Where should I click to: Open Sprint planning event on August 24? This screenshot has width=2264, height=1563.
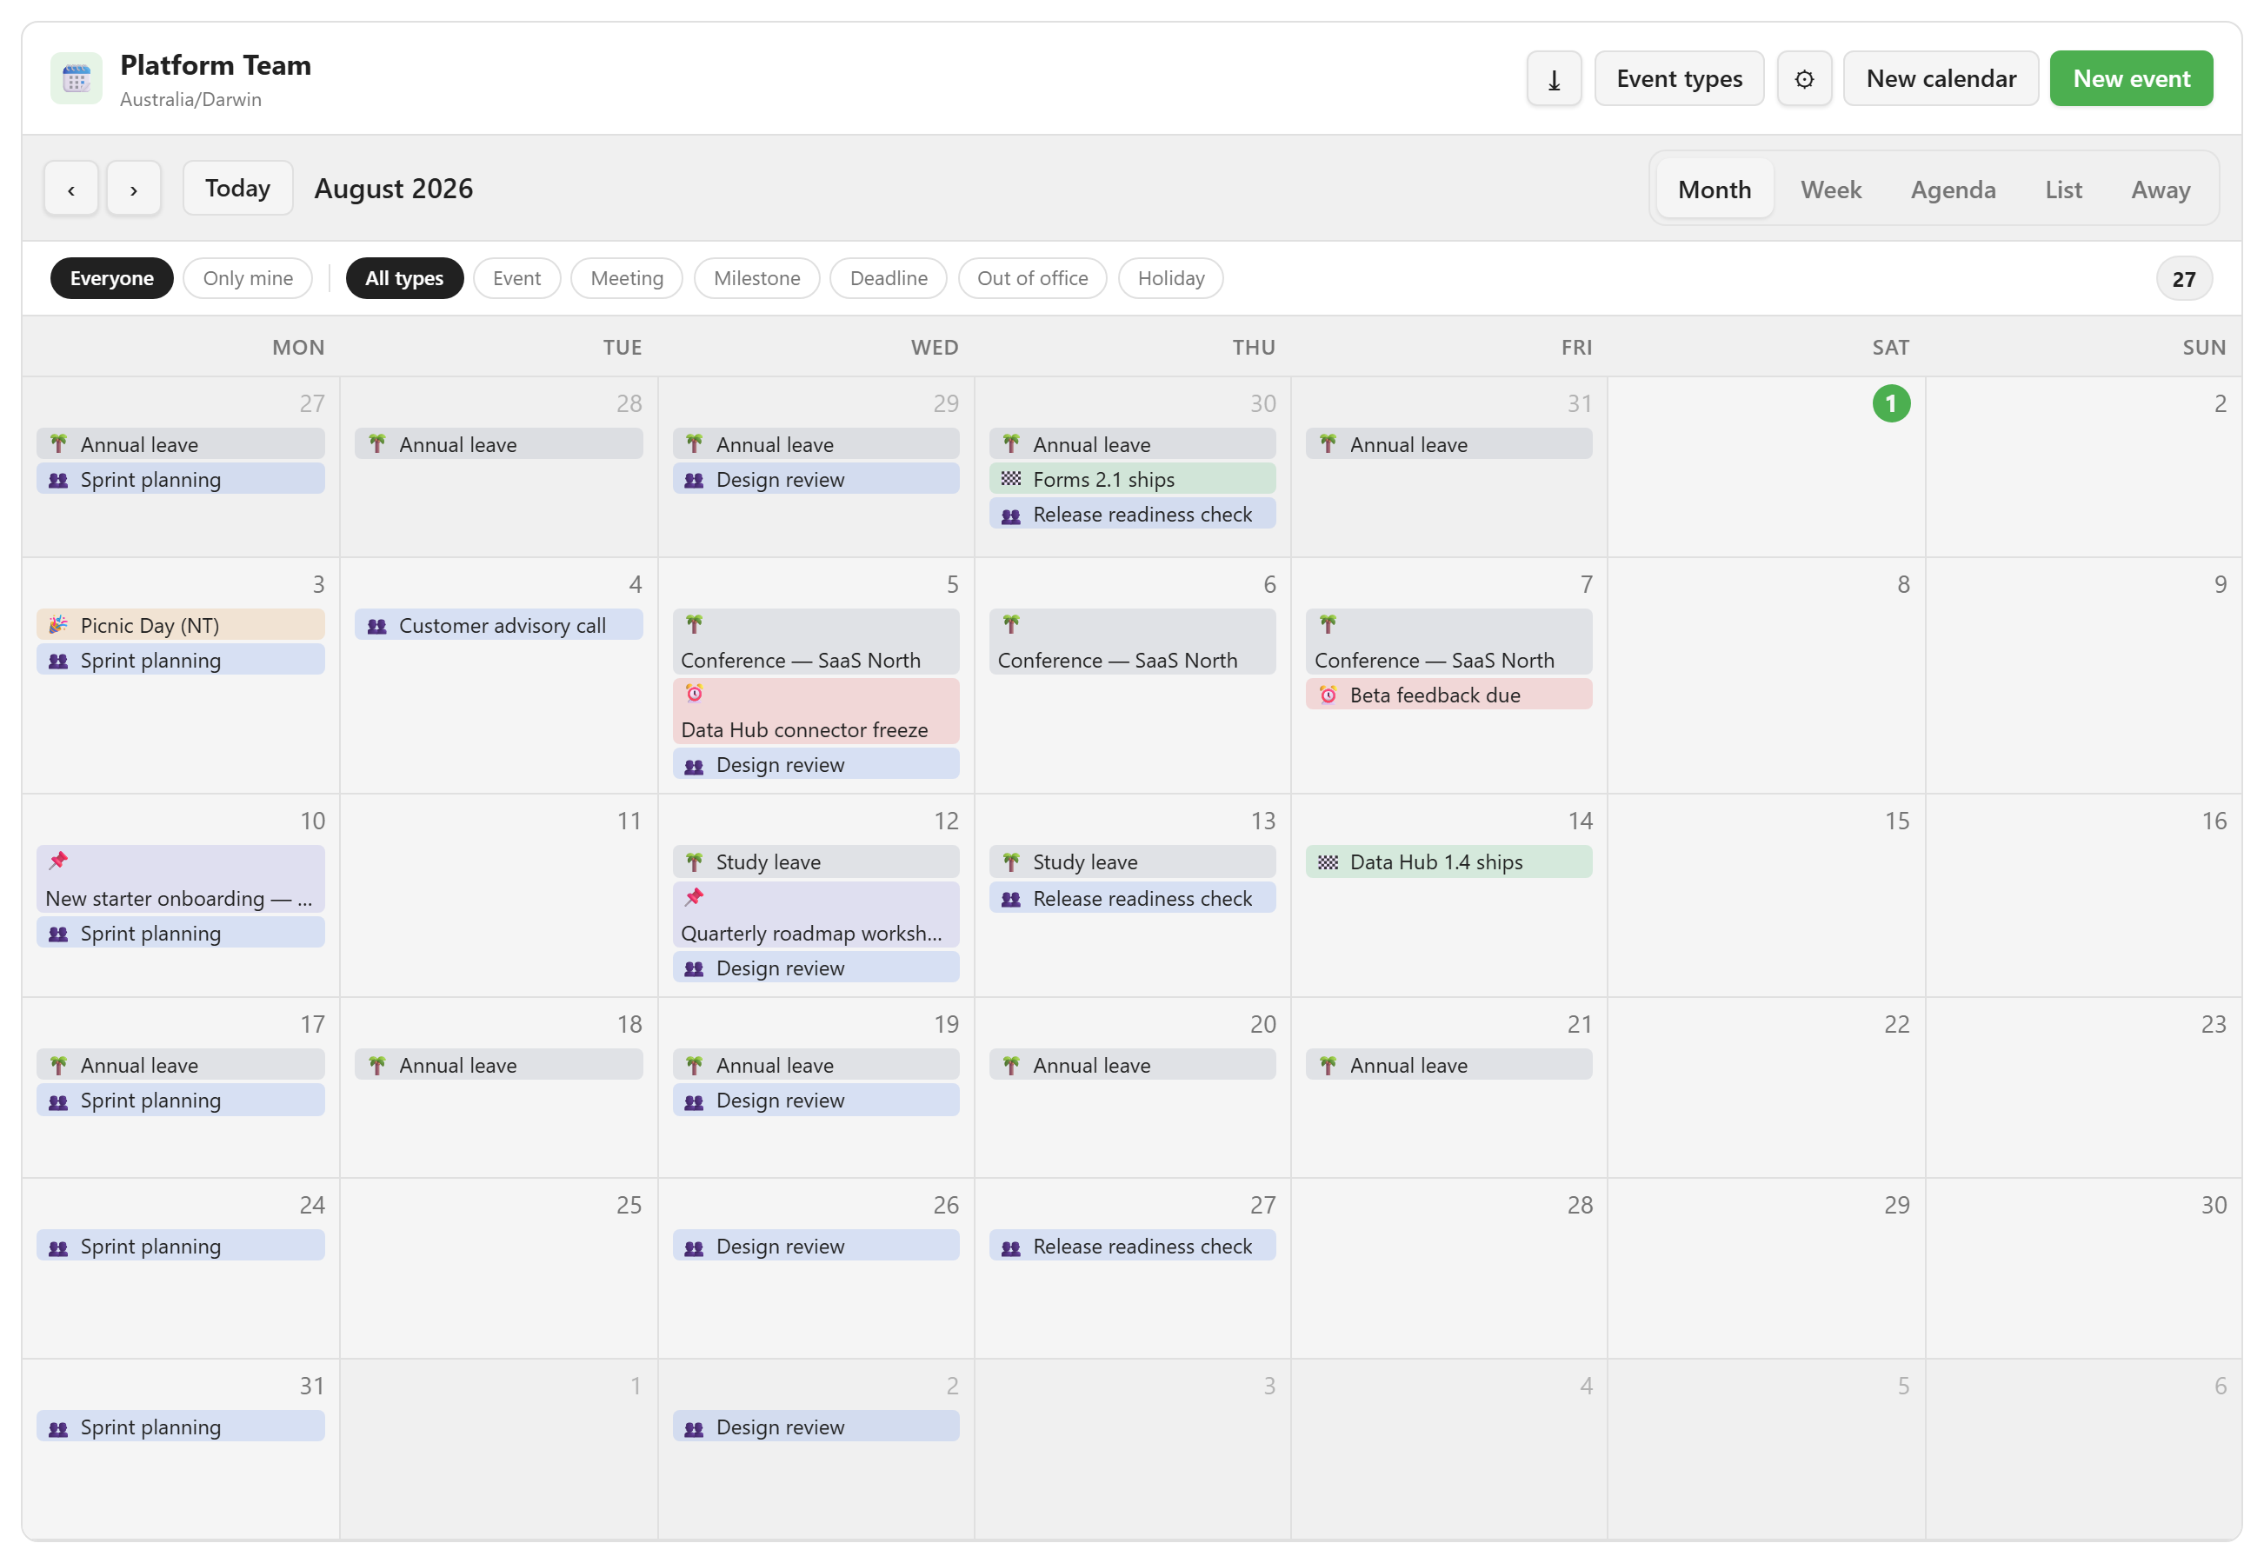point(180,1246)
